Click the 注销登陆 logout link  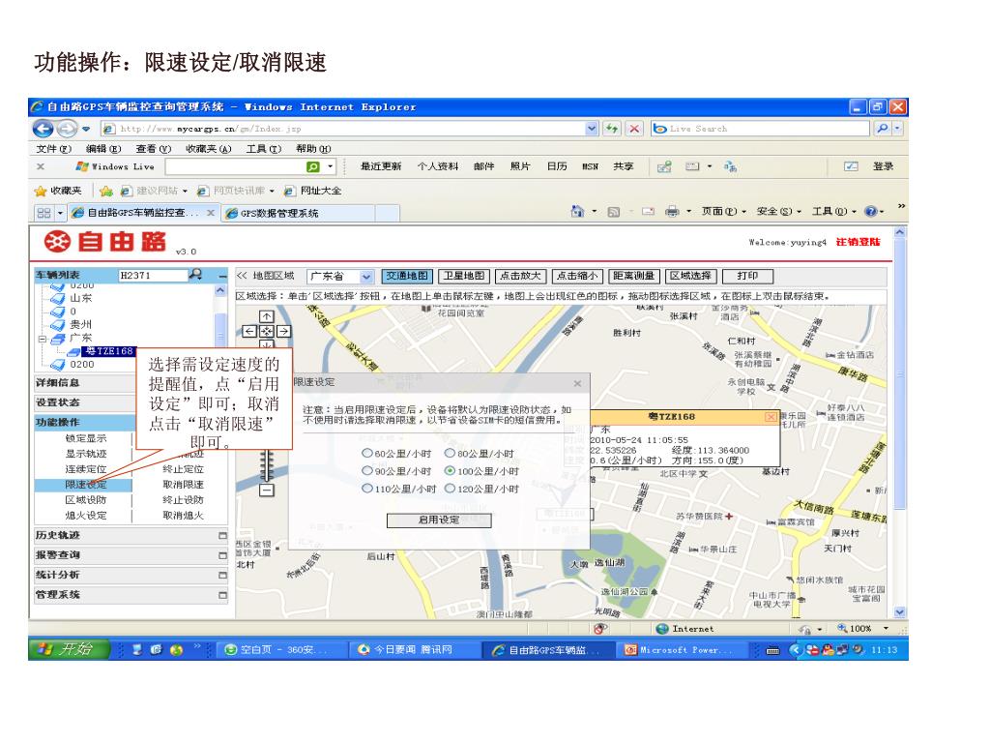(858, 242)
